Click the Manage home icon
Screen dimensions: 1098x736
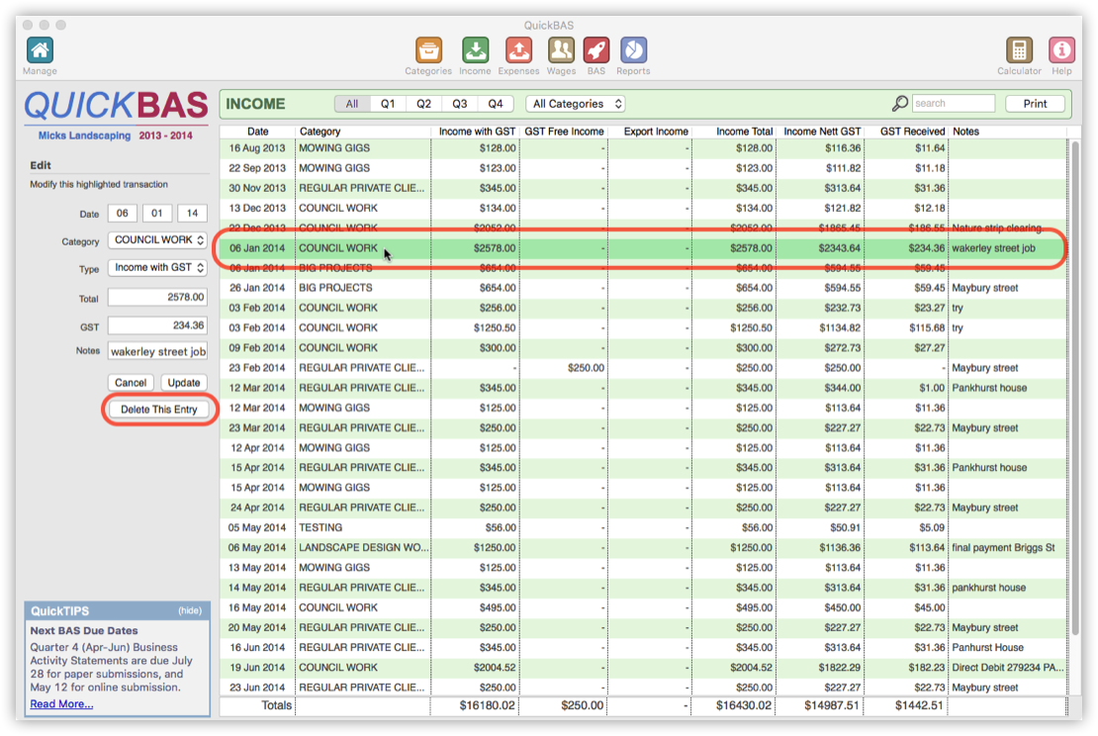(40, 49)
